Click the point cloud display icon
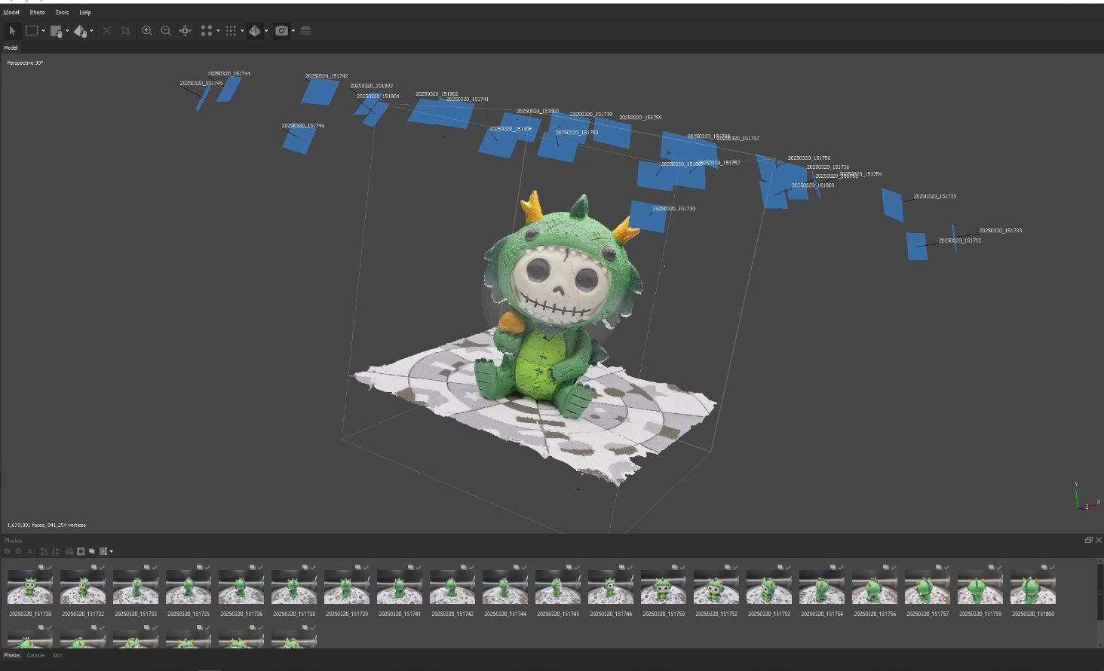Screen dimensions: 1104x671 [206, 31]
